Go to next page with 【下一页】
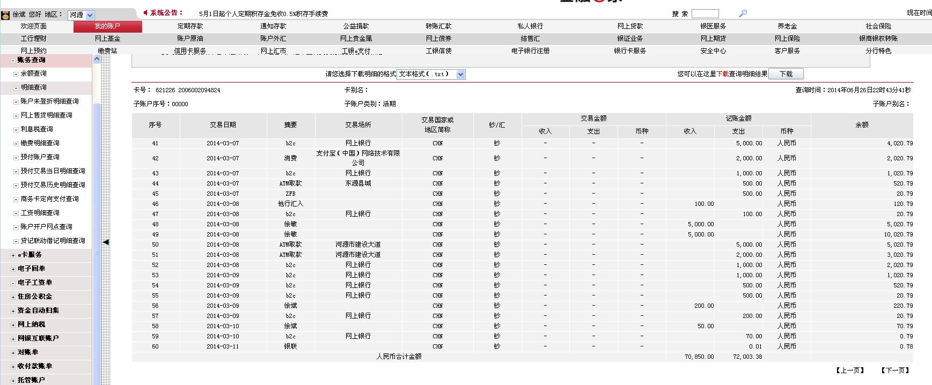The width and height of the screenshot is (932, 385). [x=896, y=371]
